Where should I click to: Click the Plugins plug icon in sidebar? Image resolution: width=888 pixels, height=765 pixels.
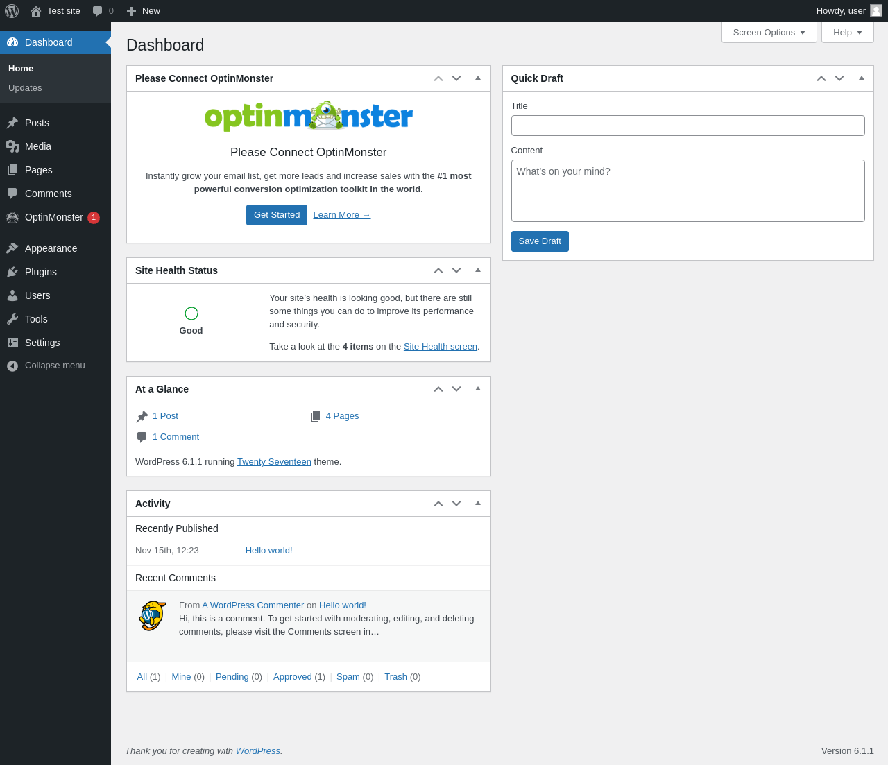pos(12,272)
